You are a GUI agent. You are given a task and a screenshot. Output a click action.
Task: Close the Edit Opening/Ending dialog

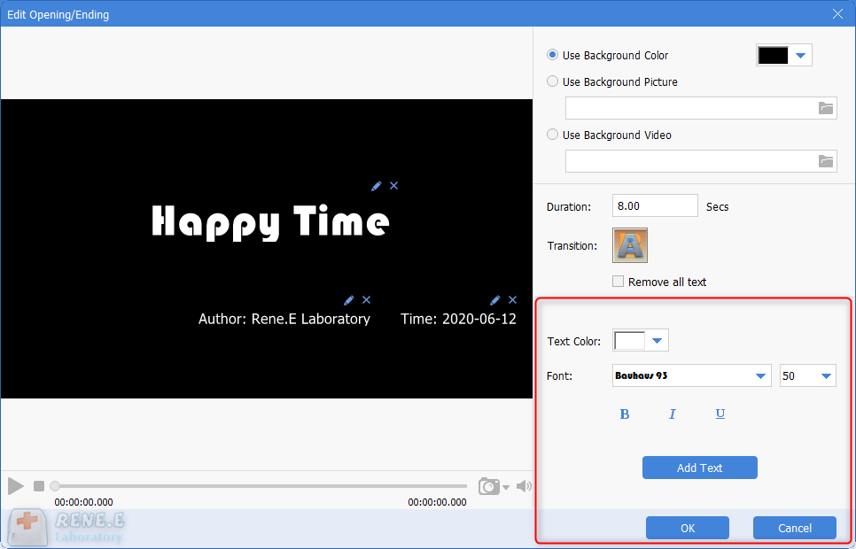tap(837, 14)
